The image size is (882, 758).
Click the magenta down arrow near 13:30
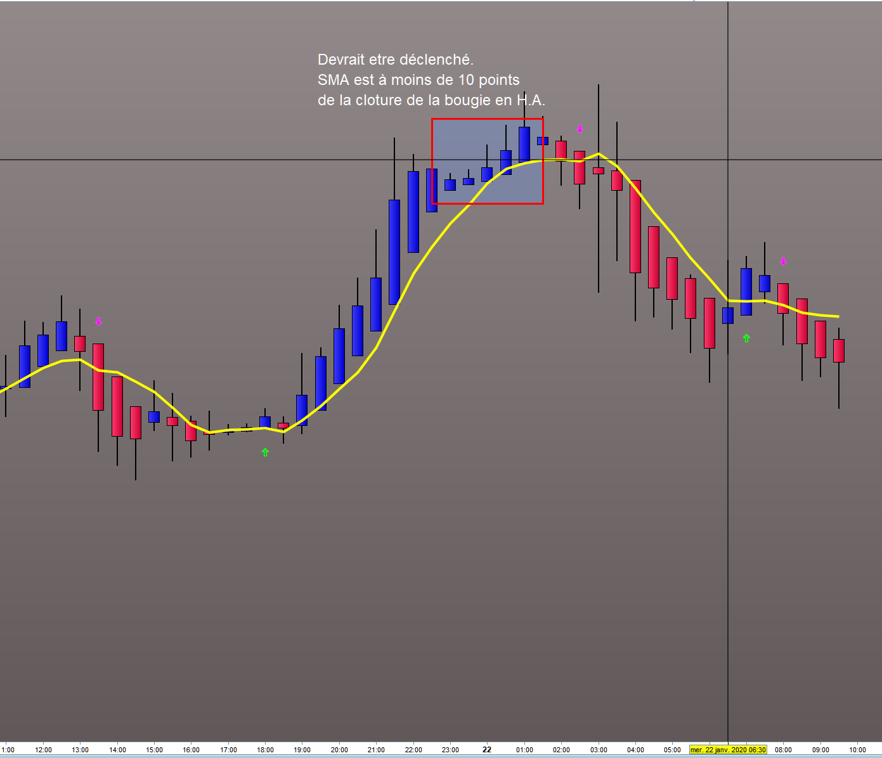[98, 321]
